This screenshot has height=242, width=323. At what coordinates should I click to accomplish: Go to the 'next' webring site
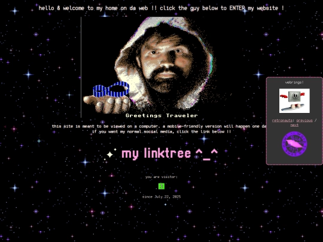coord(294,125)
